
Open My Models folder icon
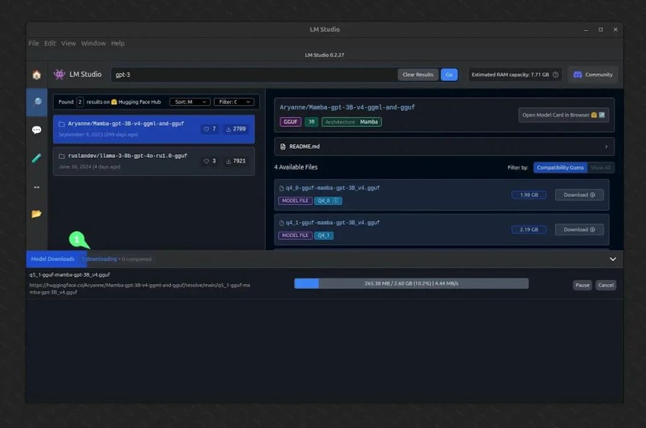(36, 213)
